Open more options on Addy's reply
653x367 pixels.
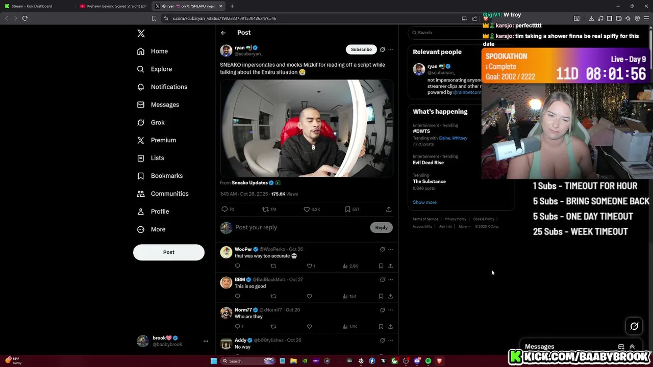391,340
